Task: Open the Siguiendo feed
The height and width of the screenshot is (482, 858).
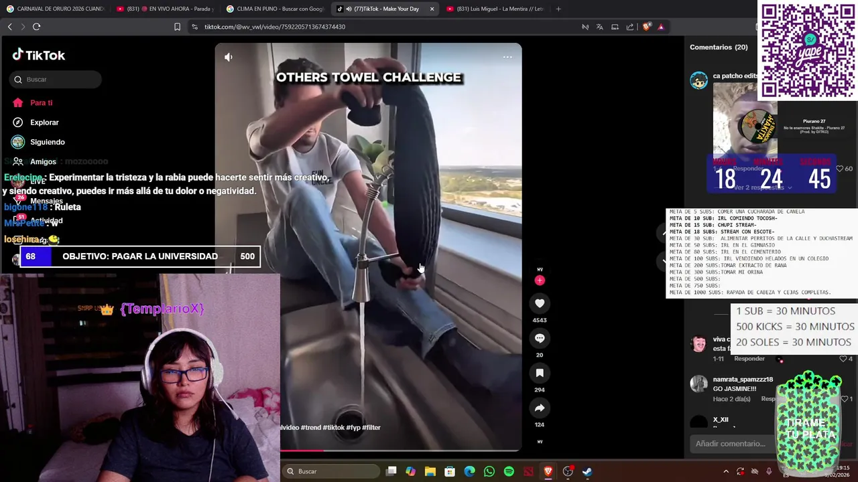Action: pos(47,142)
